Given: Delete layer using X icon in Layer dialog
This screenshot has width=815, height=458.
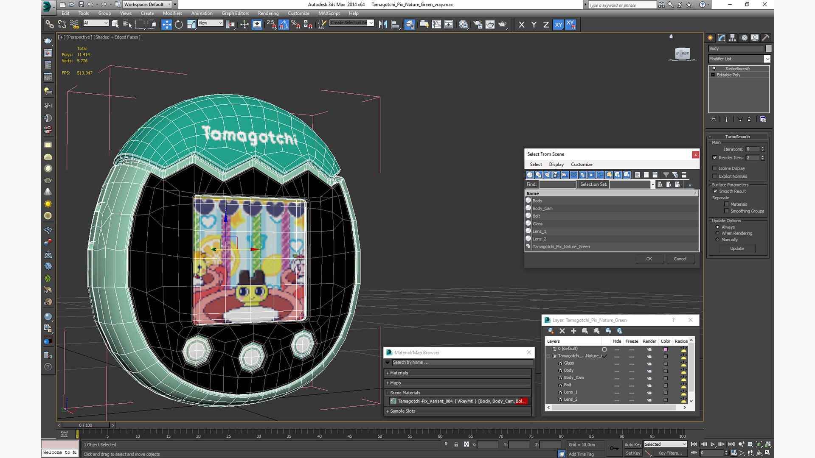Looking at the screenshot, I should (x=562, y=331).
